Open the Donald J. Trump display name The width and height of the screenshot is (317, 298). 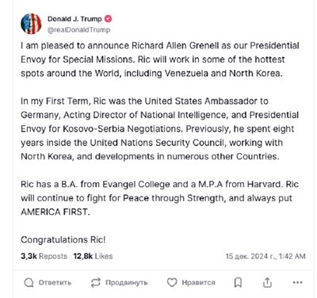tap(74, 19)
